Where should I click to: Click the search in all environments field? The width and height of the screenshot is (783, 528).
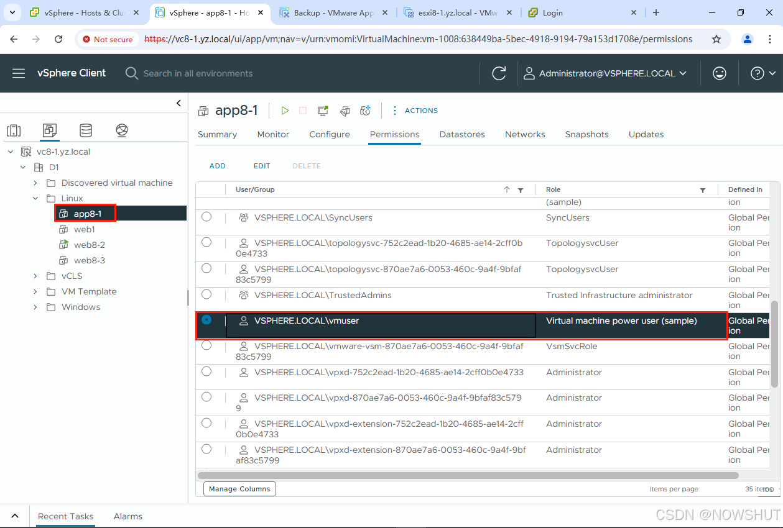point(198,73)
